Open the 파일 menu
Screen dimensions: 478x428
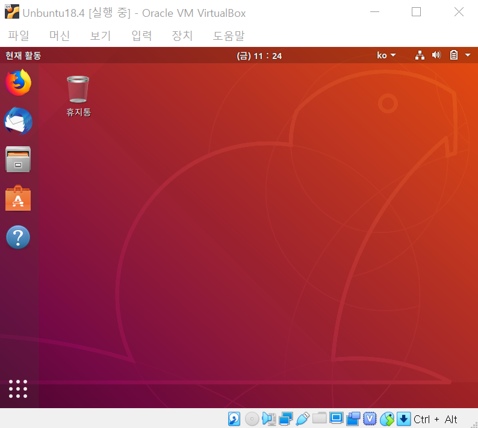[x=18, y=36]
